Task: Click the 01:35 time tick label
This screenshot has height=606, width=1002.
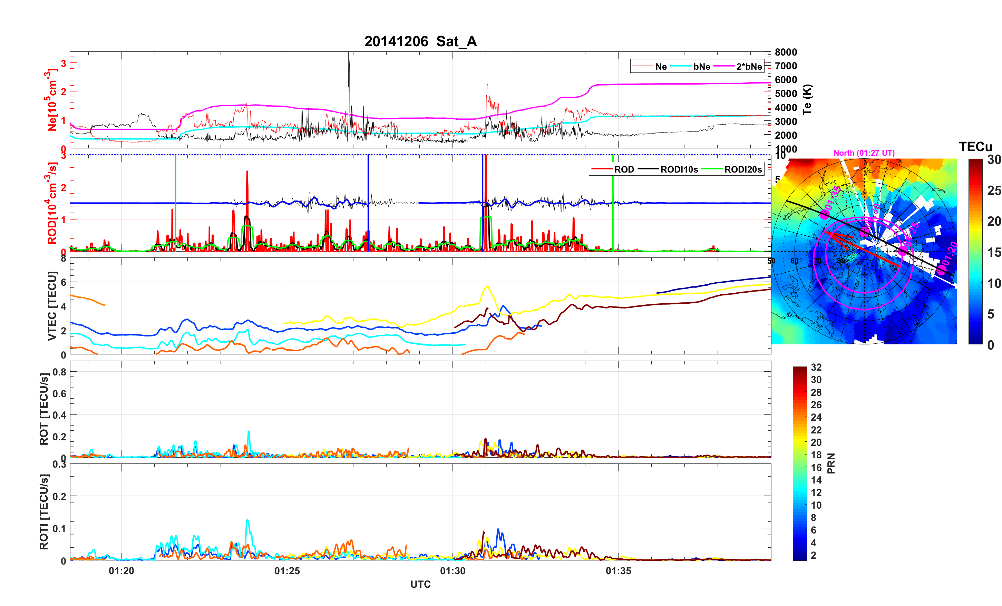Action: 618,570
